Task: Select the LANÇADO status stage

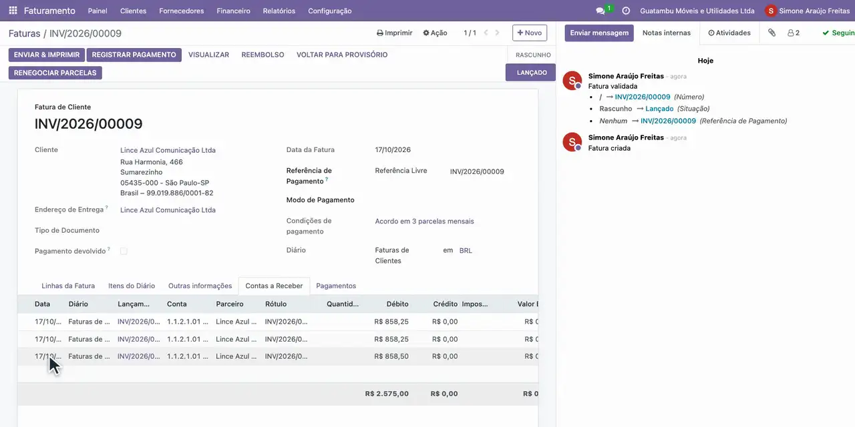Action: point(531,72)
